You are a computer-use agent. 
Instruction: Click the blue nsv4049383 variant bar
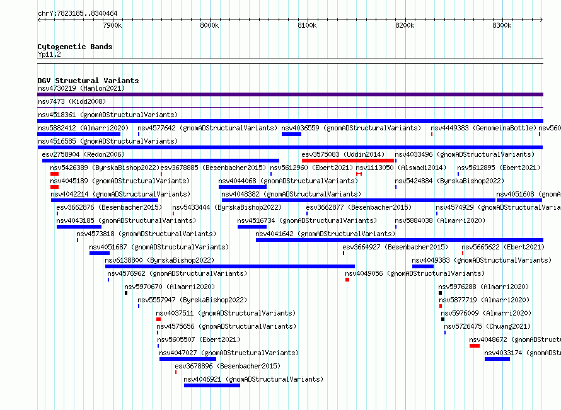(423, 266)
